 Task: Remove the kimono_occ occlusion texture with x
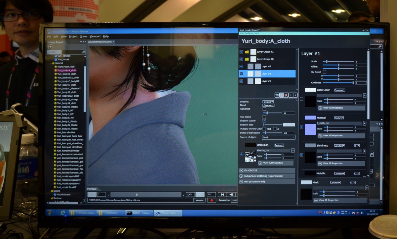pyautogui.click(x=292, y=150)
